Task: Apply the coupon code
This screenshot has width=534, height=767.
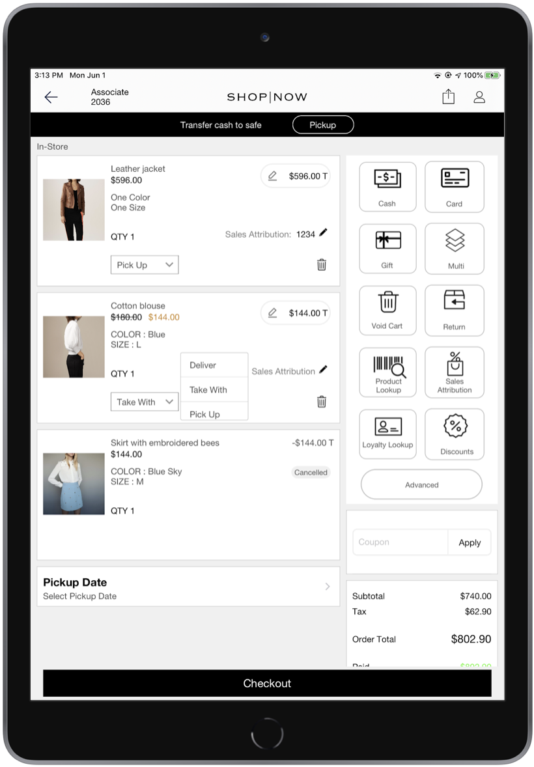Action: [470, 542]
